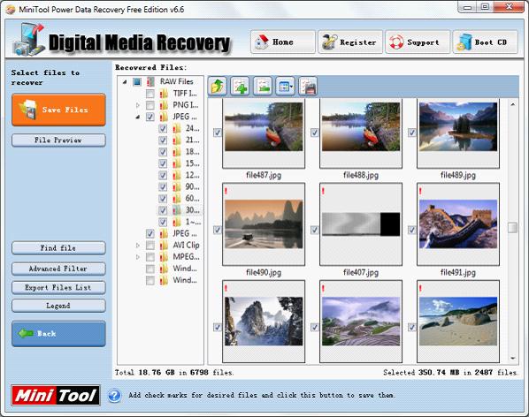The image size is (529, 417).
Task: Click the house icon on Home button
Action: coord(262,42)
